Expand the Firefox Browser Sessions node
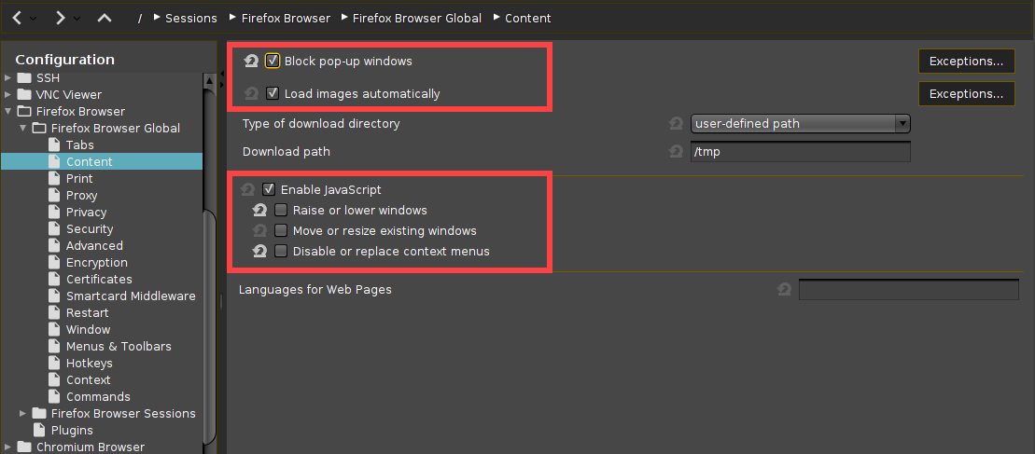Screen dimensions: 1035x454 click(24, 413)
